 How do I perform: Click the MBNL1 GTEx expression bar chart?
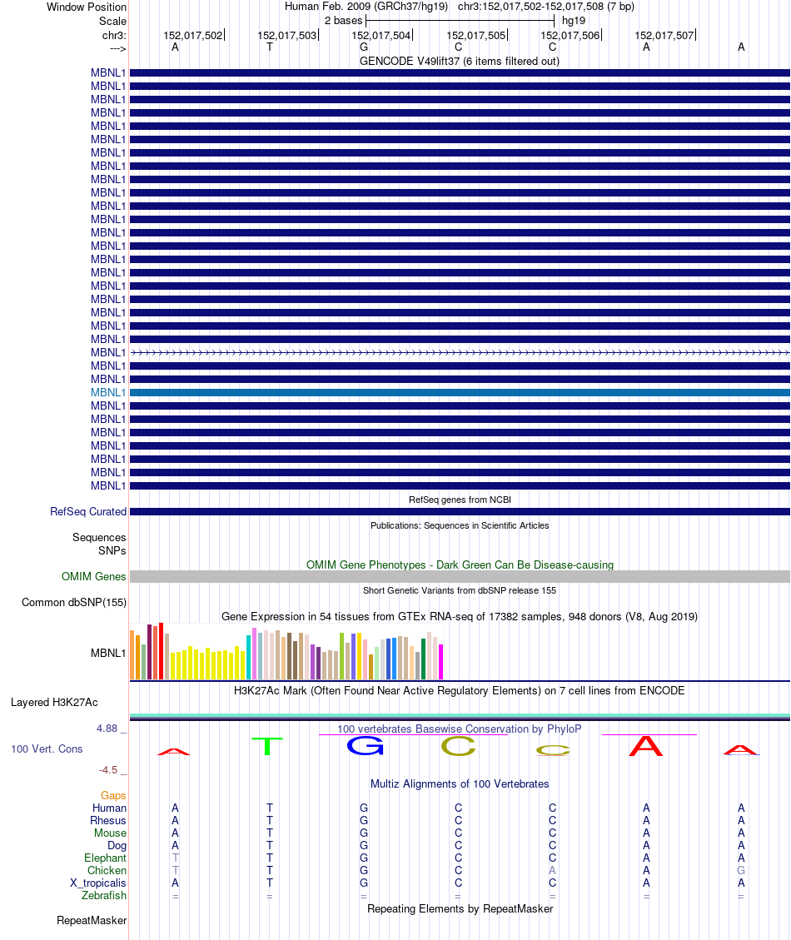point(286,652)
